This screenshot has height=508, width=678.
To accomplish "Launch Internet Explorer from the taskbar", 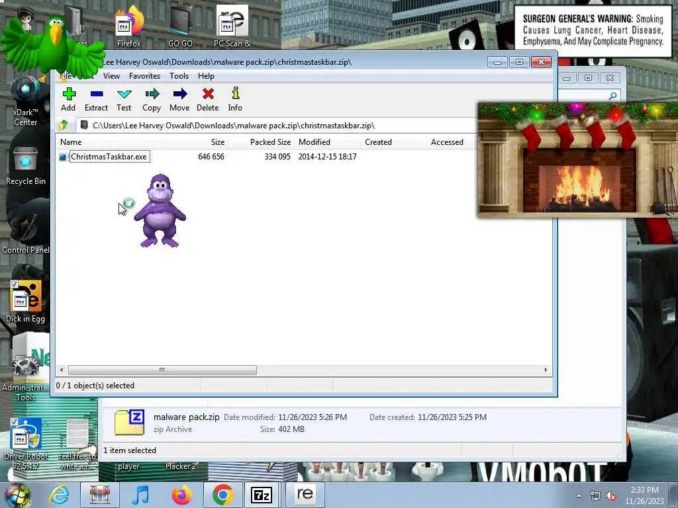I will [x=59, y=495].
